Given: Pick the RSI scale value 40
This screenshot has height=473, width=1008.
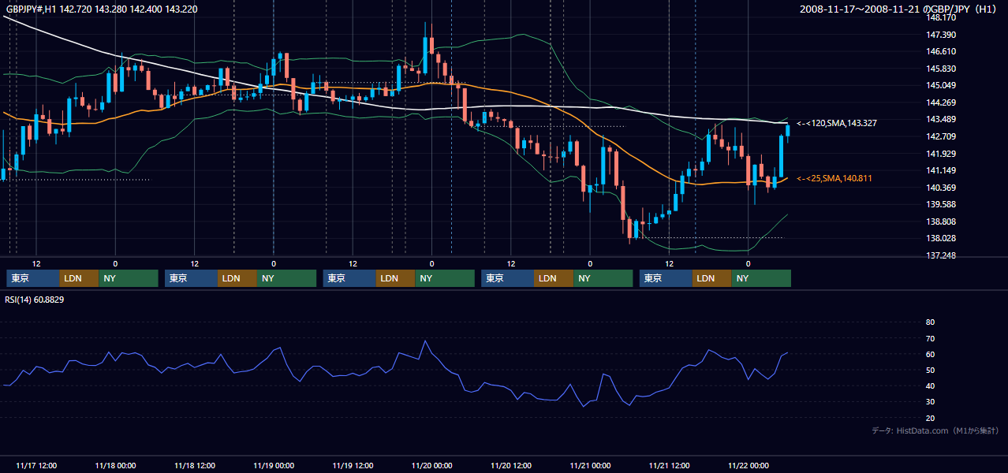Looking at the screenshot, I should point(930,386).
